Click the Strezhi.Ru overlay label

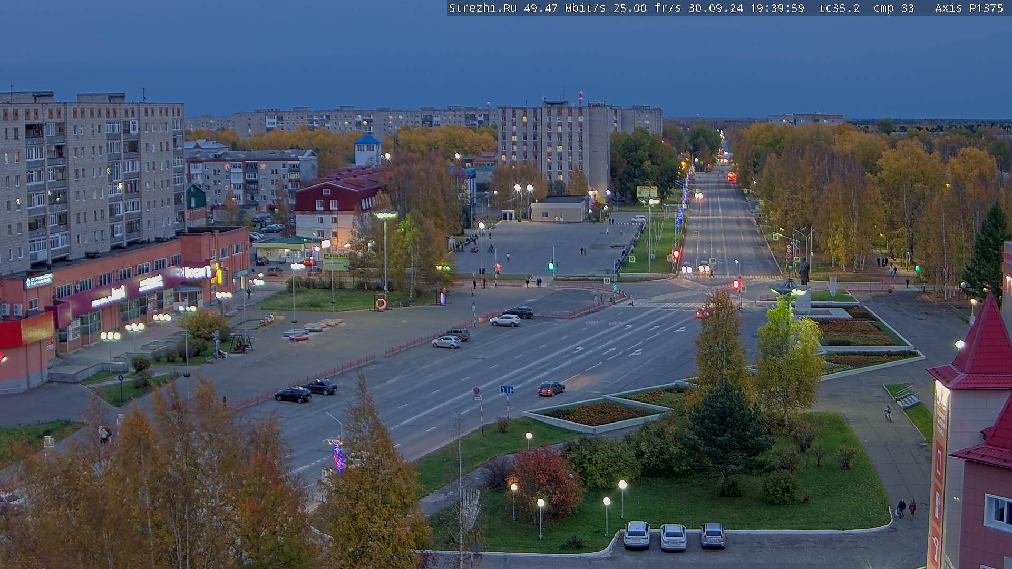click(482, 8)
